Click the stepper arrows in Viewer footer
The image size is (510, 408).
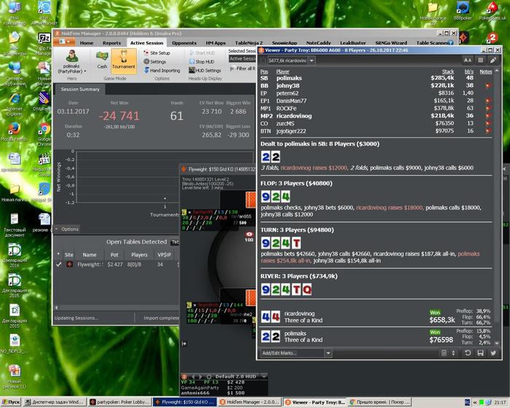point(453,353)
